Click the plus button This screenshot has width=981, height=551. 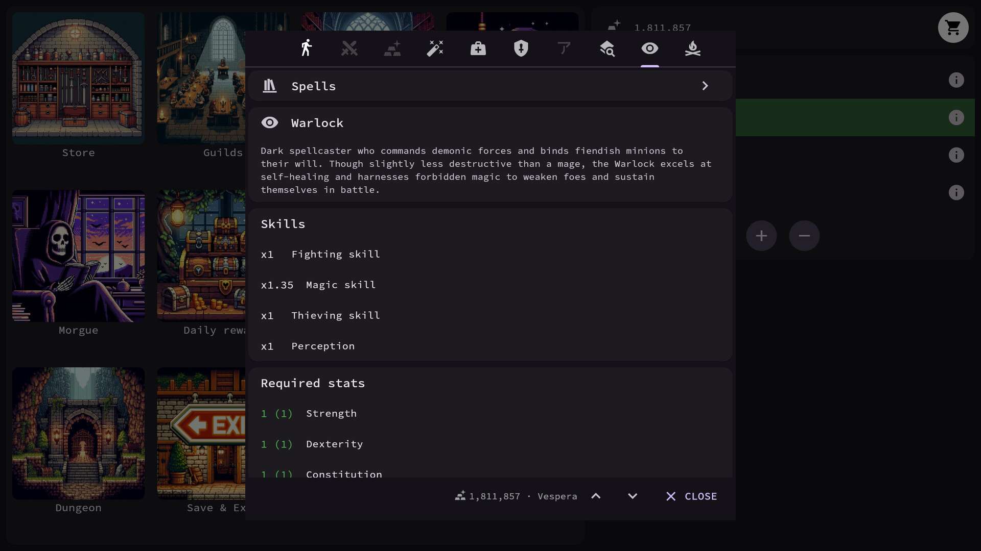pos(761,236)
